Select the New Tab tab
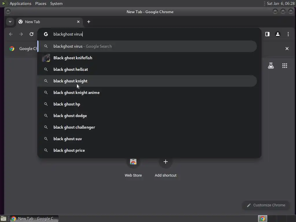Viewport: 296px width, 222px height. coord(49,22)
